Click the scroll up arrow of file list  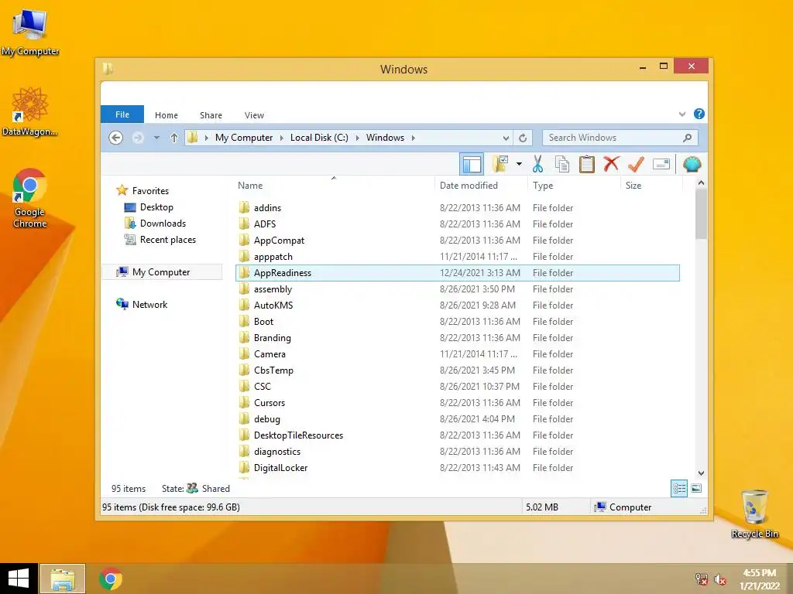point(701,183)
